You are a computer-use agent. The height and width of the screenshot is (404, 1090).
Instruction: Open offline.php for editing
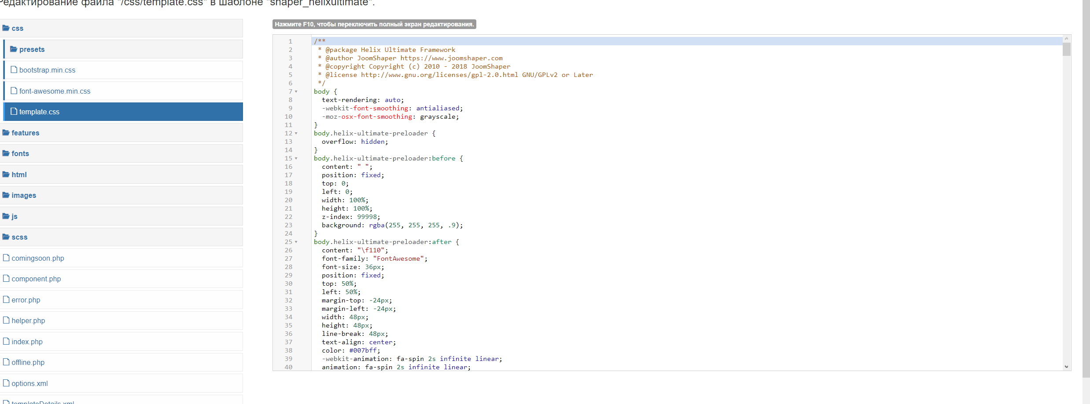pos(121,362)
